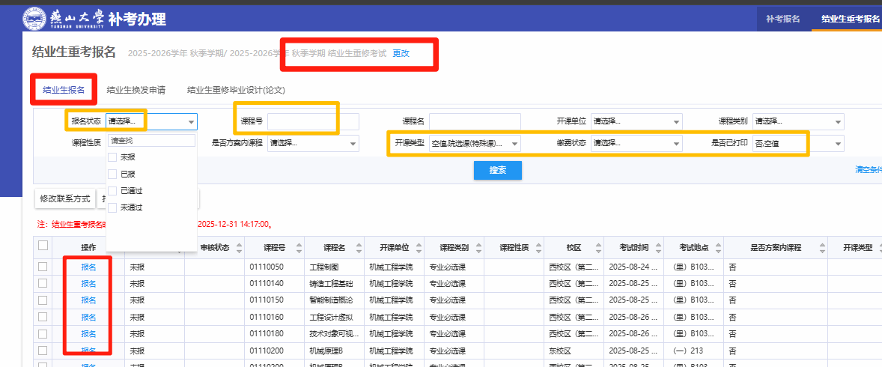The image size is (882, 367).
Task: Open the 补考报名 top navigation tab
Action: tap(783, 18)
